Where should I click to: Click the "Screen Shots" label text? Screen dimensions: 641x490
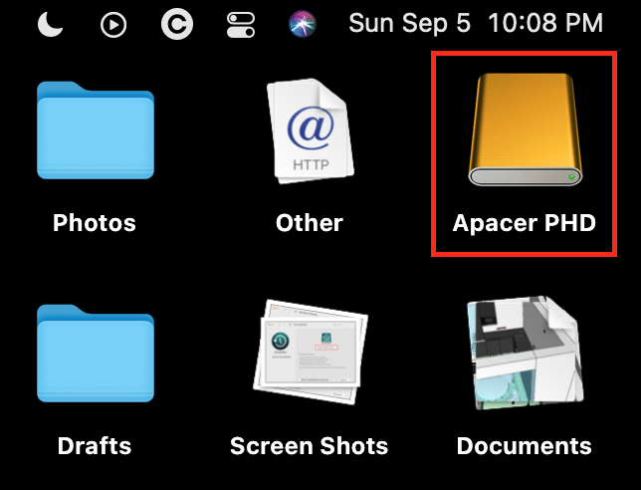point(309,446)
